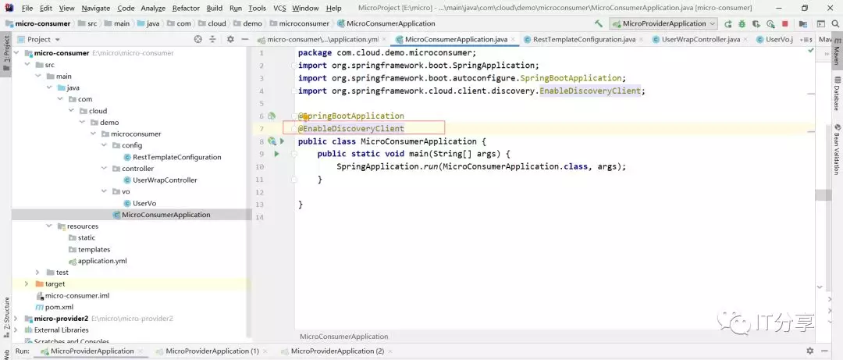
Task: Click the Run Anything icon beside the search icon
Action: coord(821,23)
